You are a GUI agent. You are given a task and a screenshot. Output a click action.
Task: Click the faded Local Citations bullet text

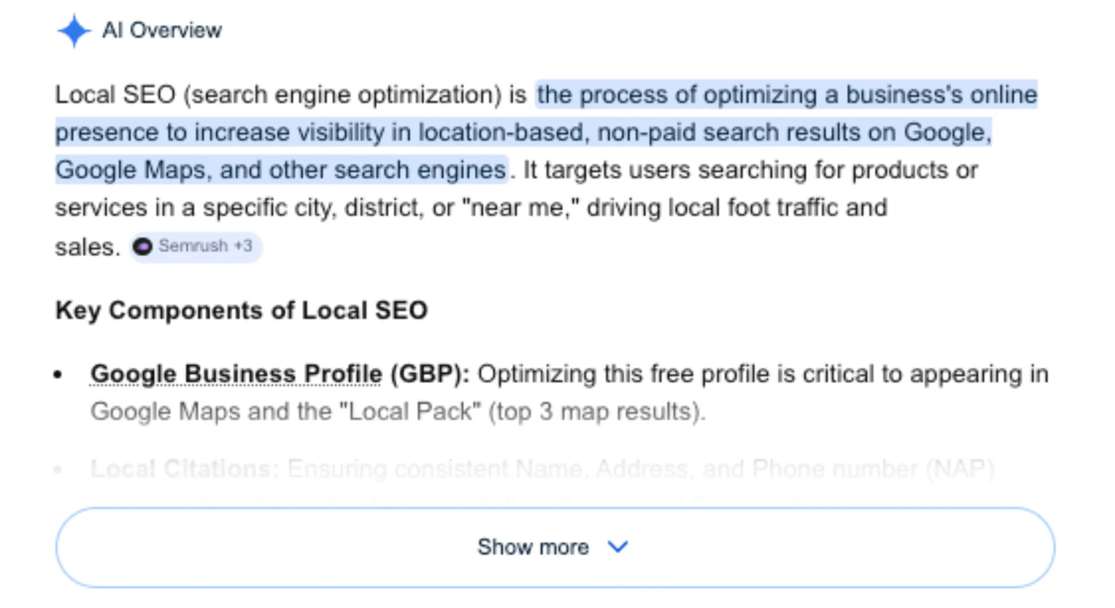(184, 469)
